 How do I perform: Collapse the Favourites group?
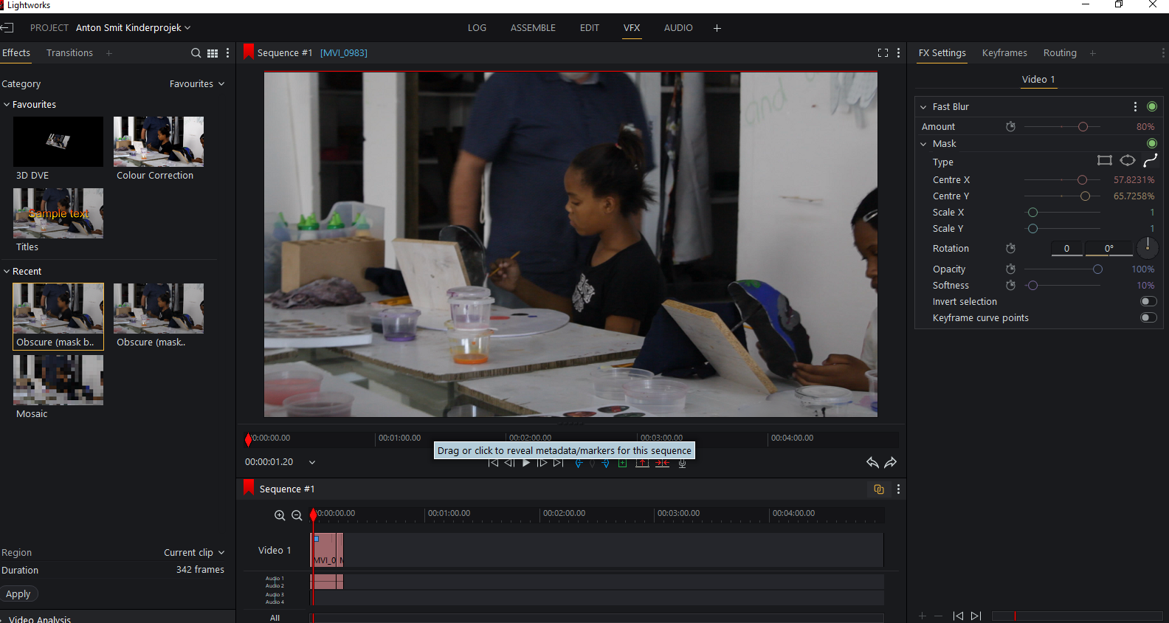[x=7, y=105]
